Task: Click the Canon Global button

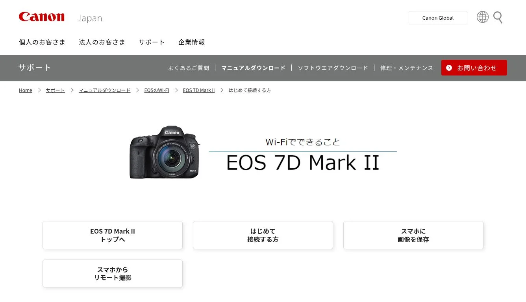Action: click(438, 18)
